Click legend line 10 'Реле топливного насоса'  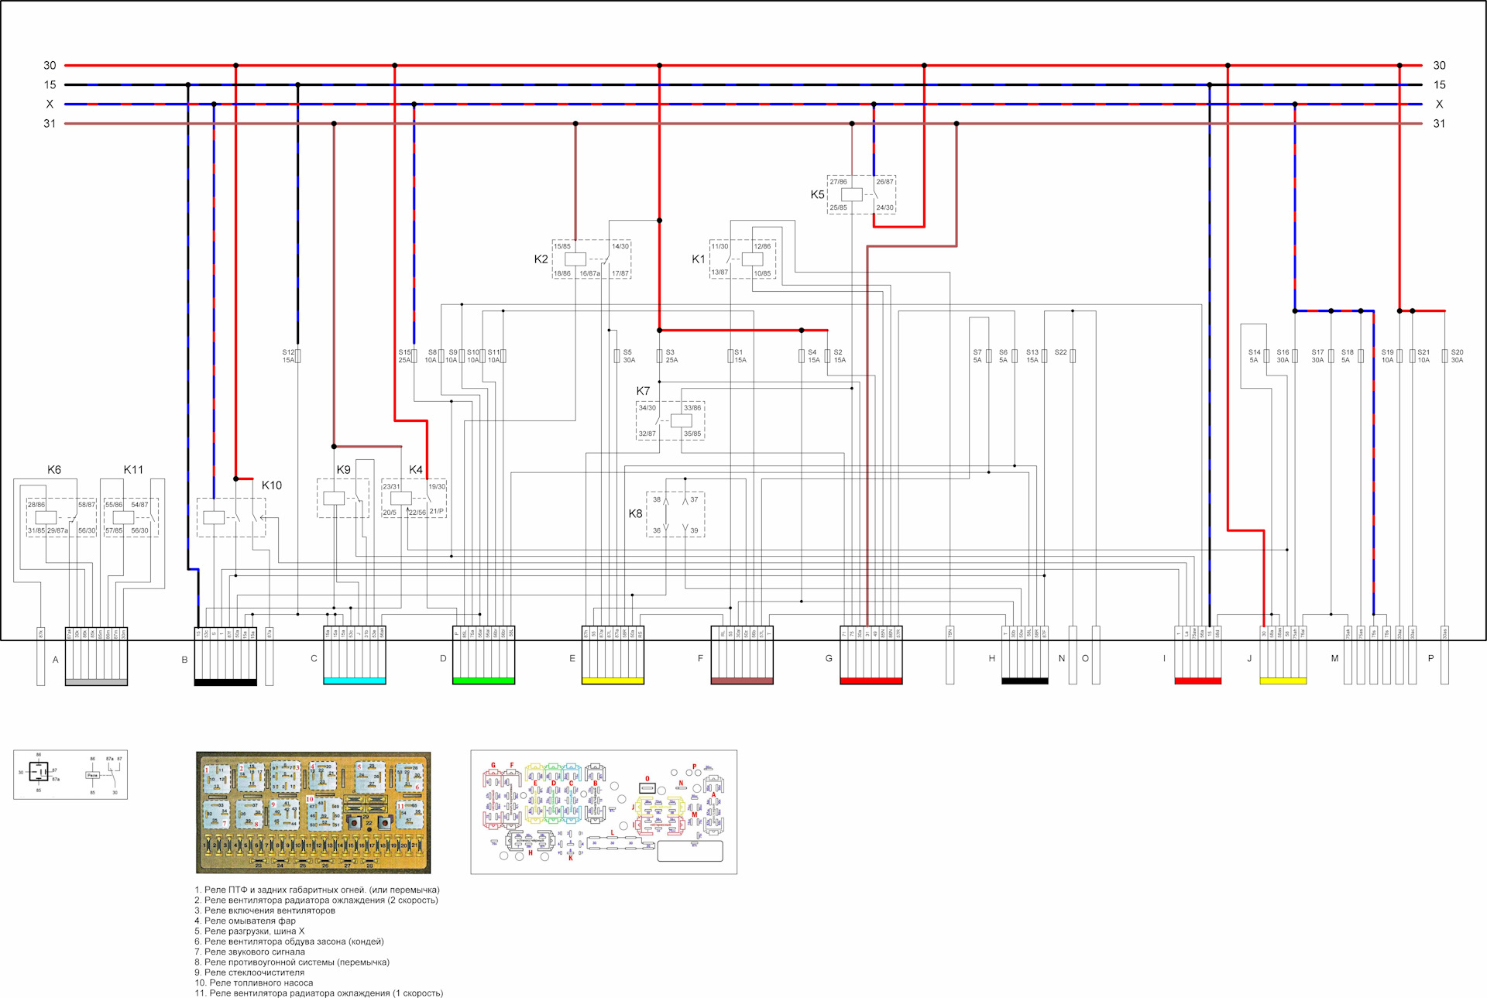point(254,983)
